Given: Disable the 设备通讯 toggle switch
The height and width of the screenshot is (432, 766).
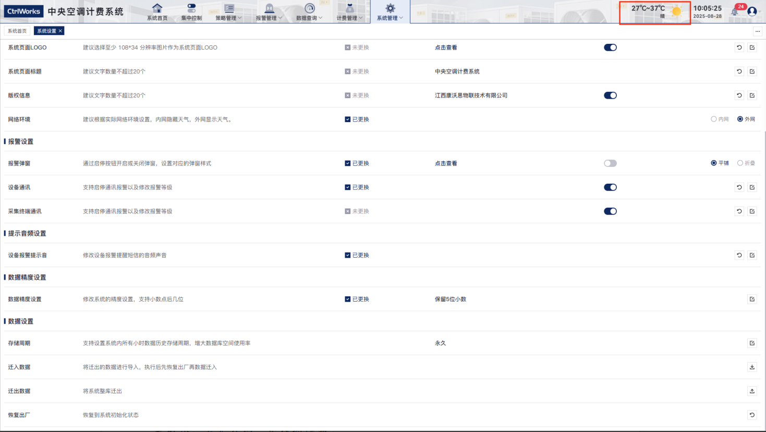Looking at the screenshot, I should [610, 187].
